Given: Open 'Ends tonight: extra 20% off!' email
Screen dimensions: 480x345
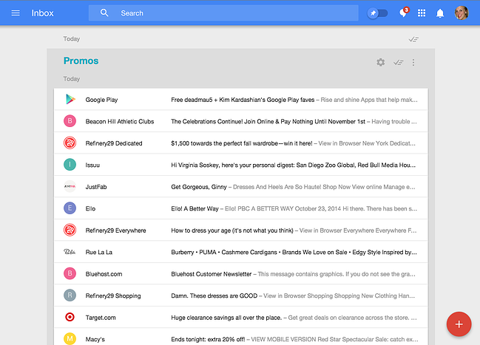Looking at the screenshot, I should coord(241,337).
